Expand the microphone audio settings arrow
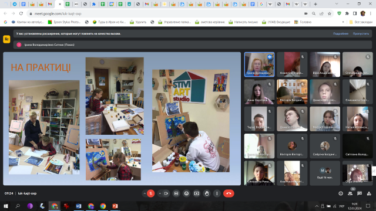Viewport: 376px width, 211px height. 145,193
